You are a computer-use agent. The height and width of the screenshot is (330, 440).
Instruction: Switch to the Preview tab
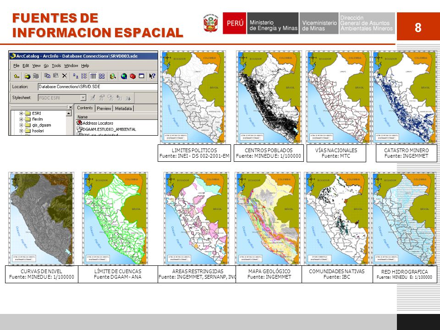click(104, 108)
